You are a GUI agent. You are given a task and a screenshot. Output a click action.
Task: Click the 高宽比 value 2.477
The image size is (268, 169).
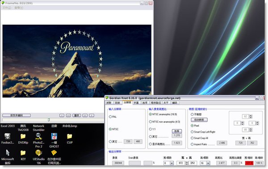tap(222, 163)
